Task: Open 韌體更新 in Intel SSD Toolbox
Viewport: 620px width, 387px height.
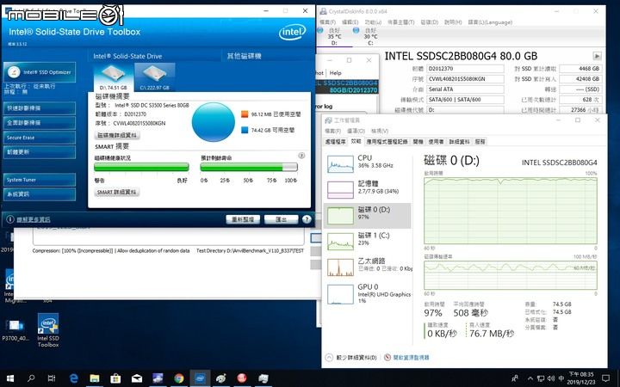Action: 40,152
